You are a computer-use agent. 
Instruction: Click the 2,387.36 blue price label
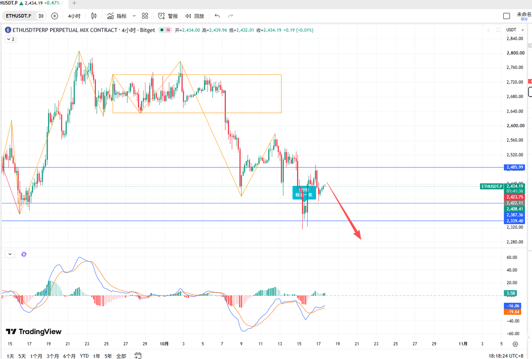pos(514,215)
